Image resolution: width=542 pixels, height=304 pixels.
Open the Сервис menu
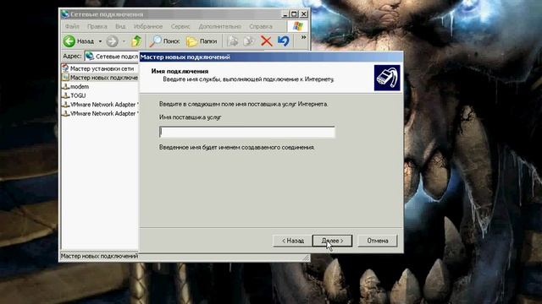[180, 26]
